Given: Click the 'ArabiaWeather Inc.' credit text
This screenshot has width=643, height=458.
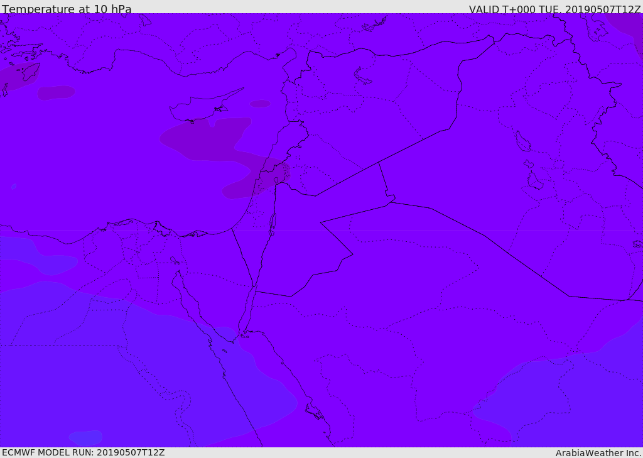Looking at the screenshot, I should click(598, 453).
